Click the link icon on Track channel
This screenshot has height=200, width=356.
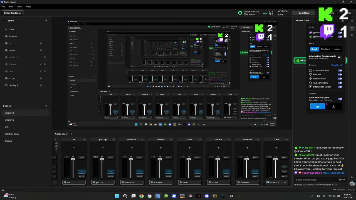[x=284, y=167]
